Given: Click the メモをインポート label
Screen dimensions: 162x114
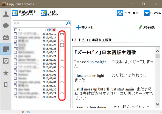Looking at the screenshot, I should [53, 13].
